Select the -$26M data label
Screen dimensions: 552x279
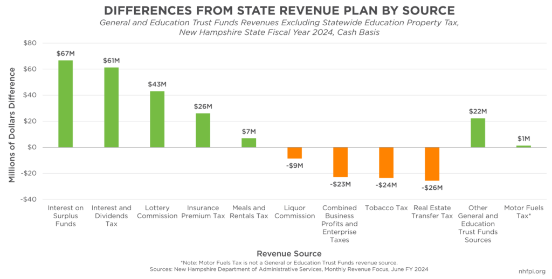432,188
